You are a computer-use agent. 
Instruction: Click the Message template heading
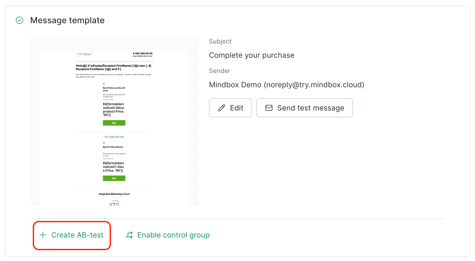point(67,20)
